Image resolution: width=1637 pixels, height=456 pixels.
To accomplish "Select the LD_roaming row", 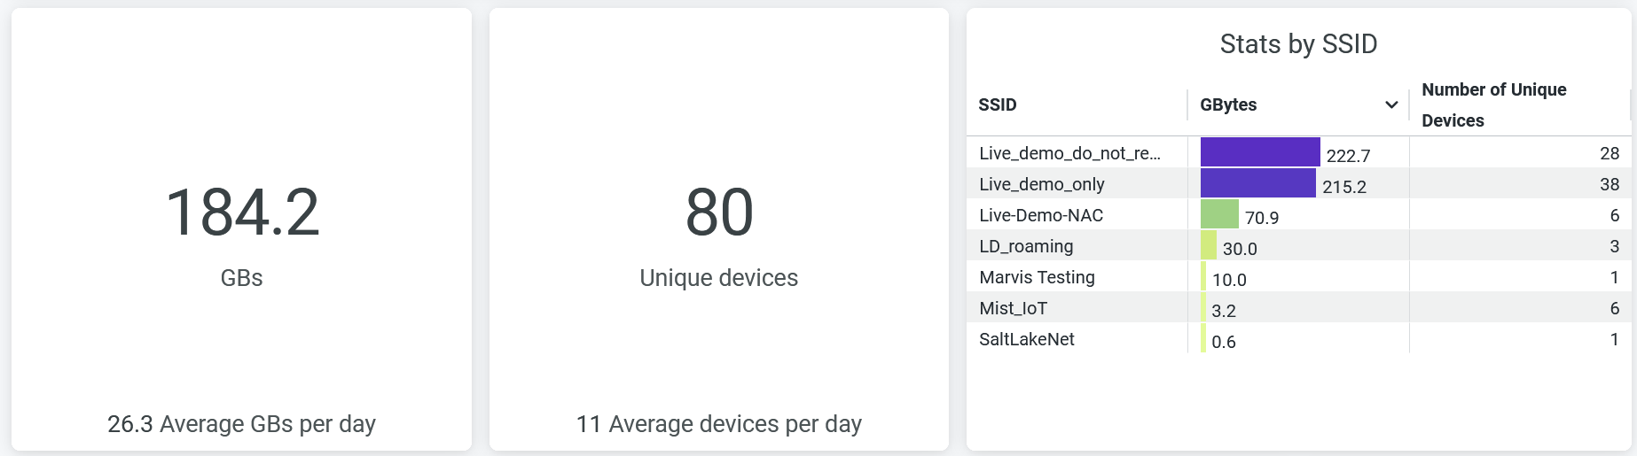I will 1026,246.
